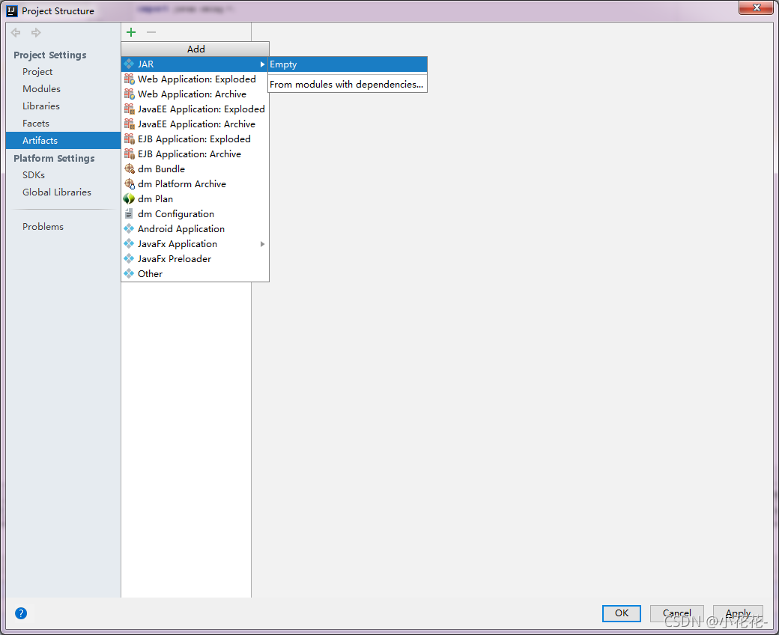The height and width of the screenshot is (635, 779).
Task: Click the Other artifact diamond icon
Action: tap(129, 273)
